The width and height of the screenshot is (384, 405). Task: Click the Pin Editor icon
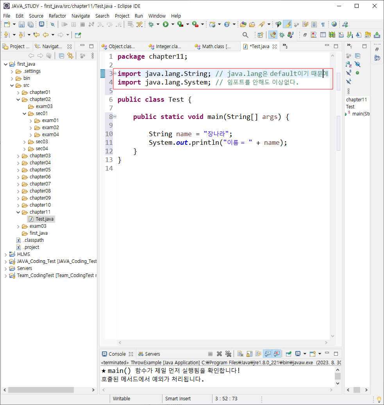(78, 35)
